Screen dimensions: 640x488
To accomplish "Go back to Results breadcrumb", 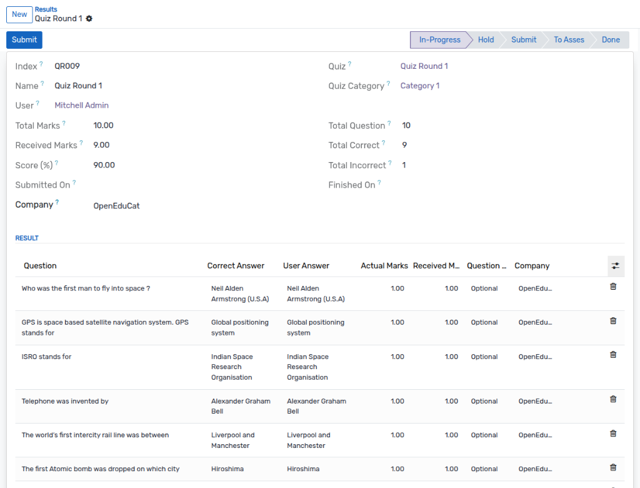I will coord(46,9).
